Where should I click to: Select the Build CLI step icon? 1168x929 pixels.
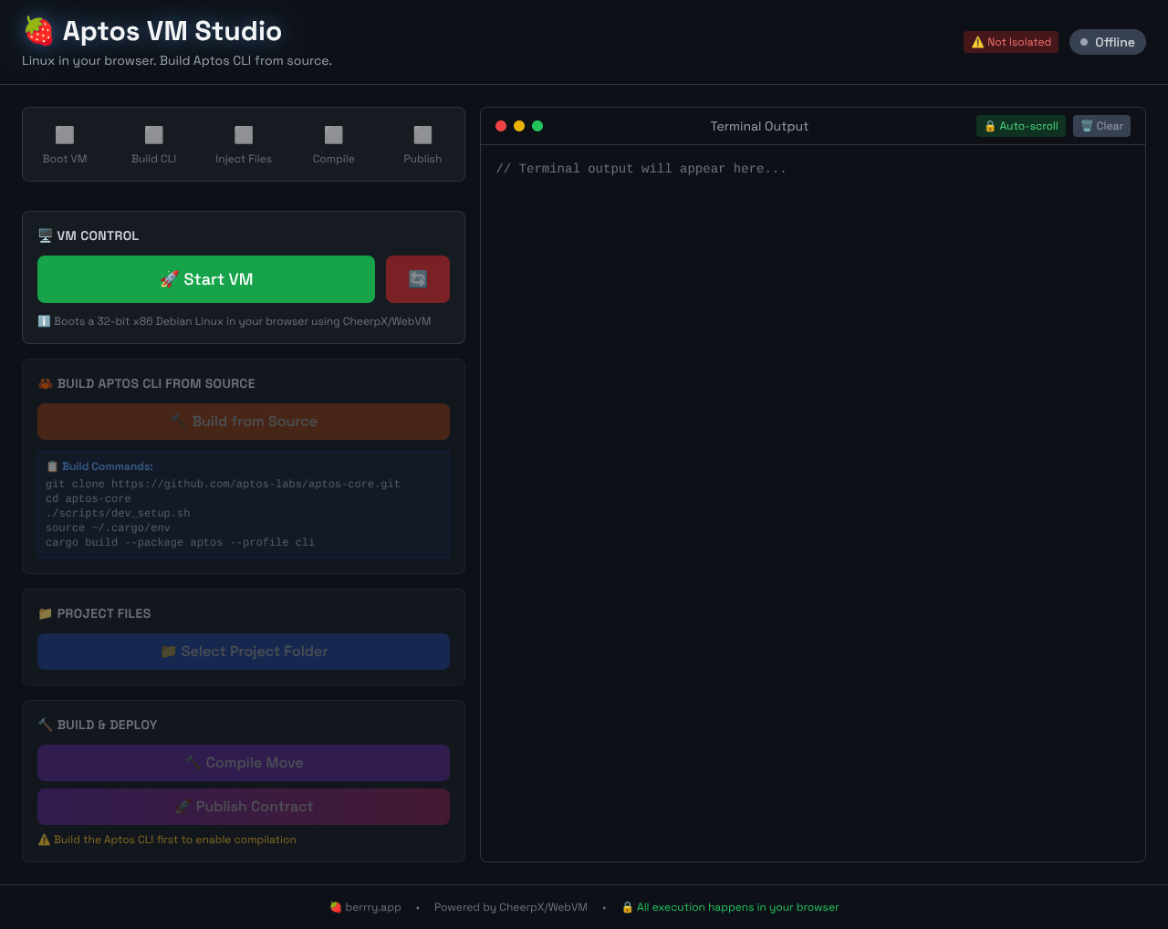[x=153, y=134]
